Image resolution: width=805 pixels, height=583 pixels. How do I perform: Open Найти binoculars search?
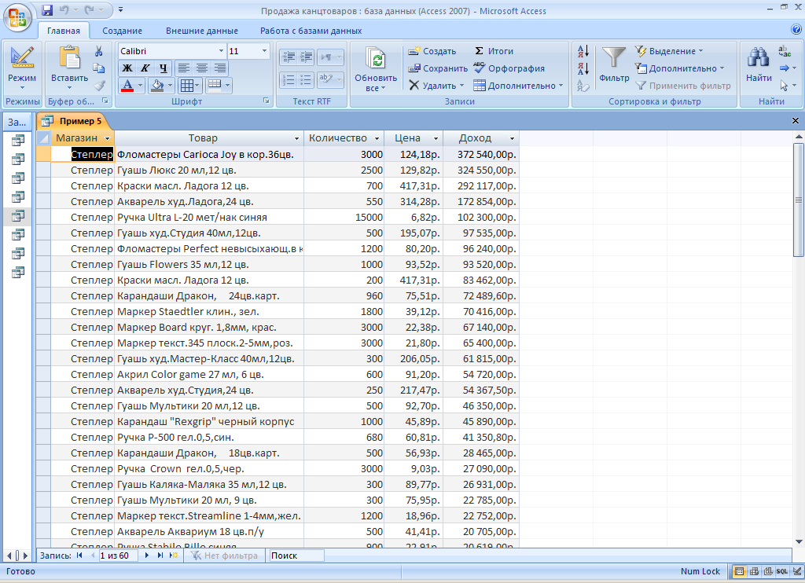coord(759,58)
